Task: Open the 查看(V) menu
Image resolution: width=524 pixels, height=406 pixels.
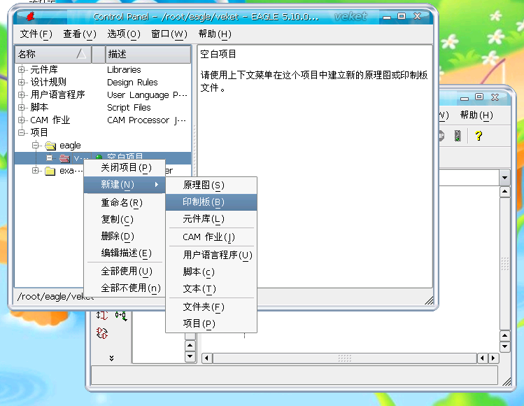Action: point(80,34)
